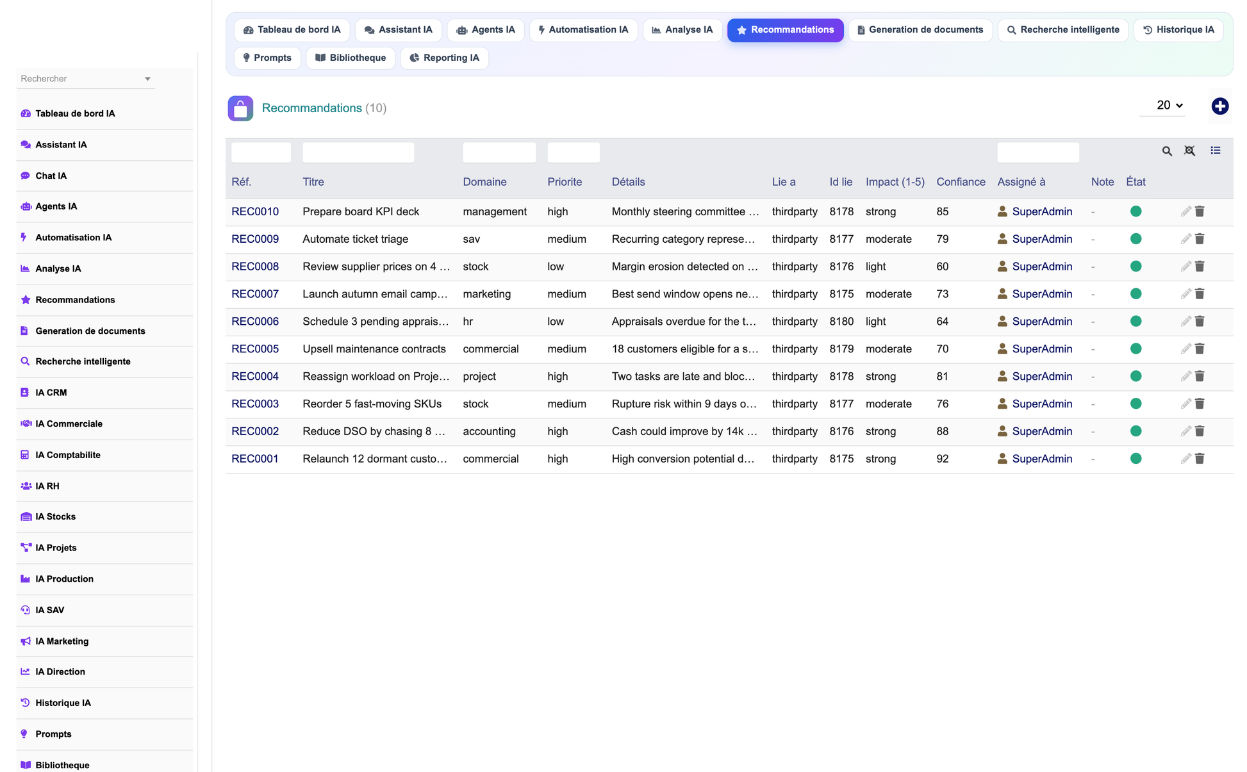
Task: Select the active Recommandations top tab
Action: 785,30
